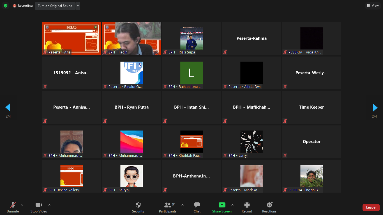Expand share options chevron beside Share Screen
The width and height of the screenshot is (383, 215).
pos(232,205)
